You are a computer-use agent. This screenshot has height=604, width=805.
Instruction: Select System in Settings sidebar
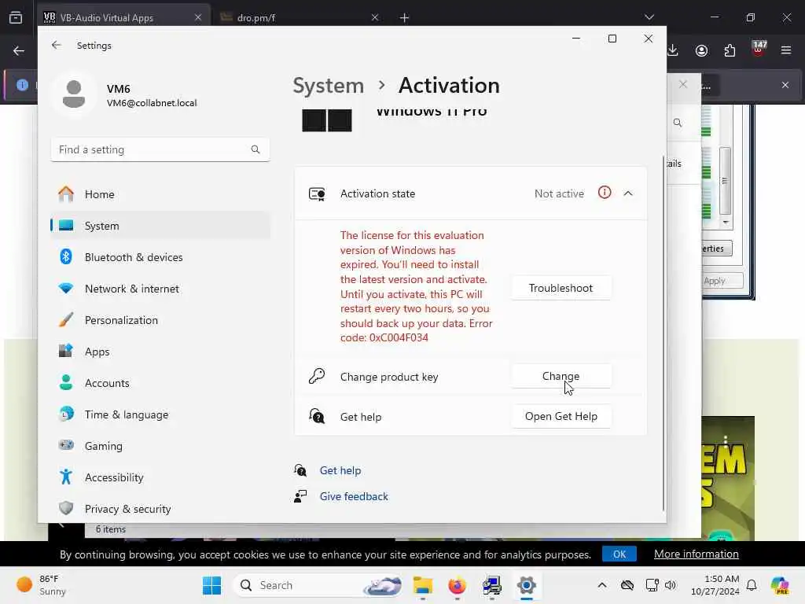click(x=160, y=226)
